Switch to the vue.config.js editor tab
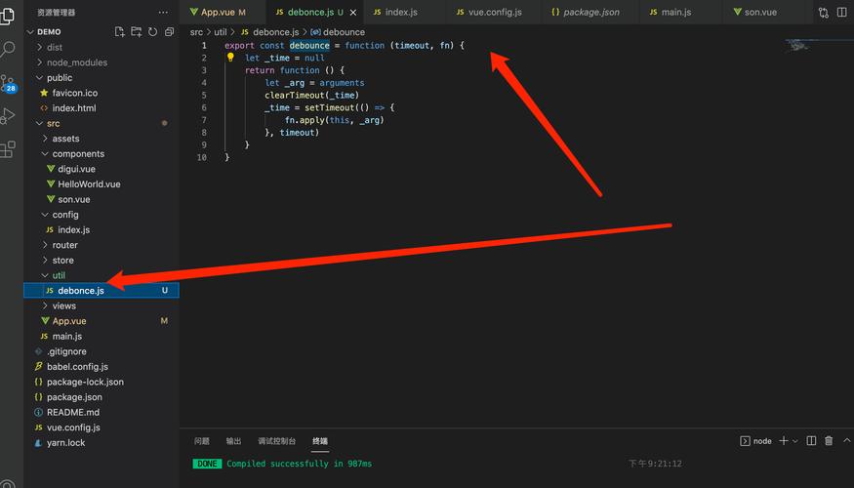The width and height of the screenshot is (854, 488). point(494,13)
